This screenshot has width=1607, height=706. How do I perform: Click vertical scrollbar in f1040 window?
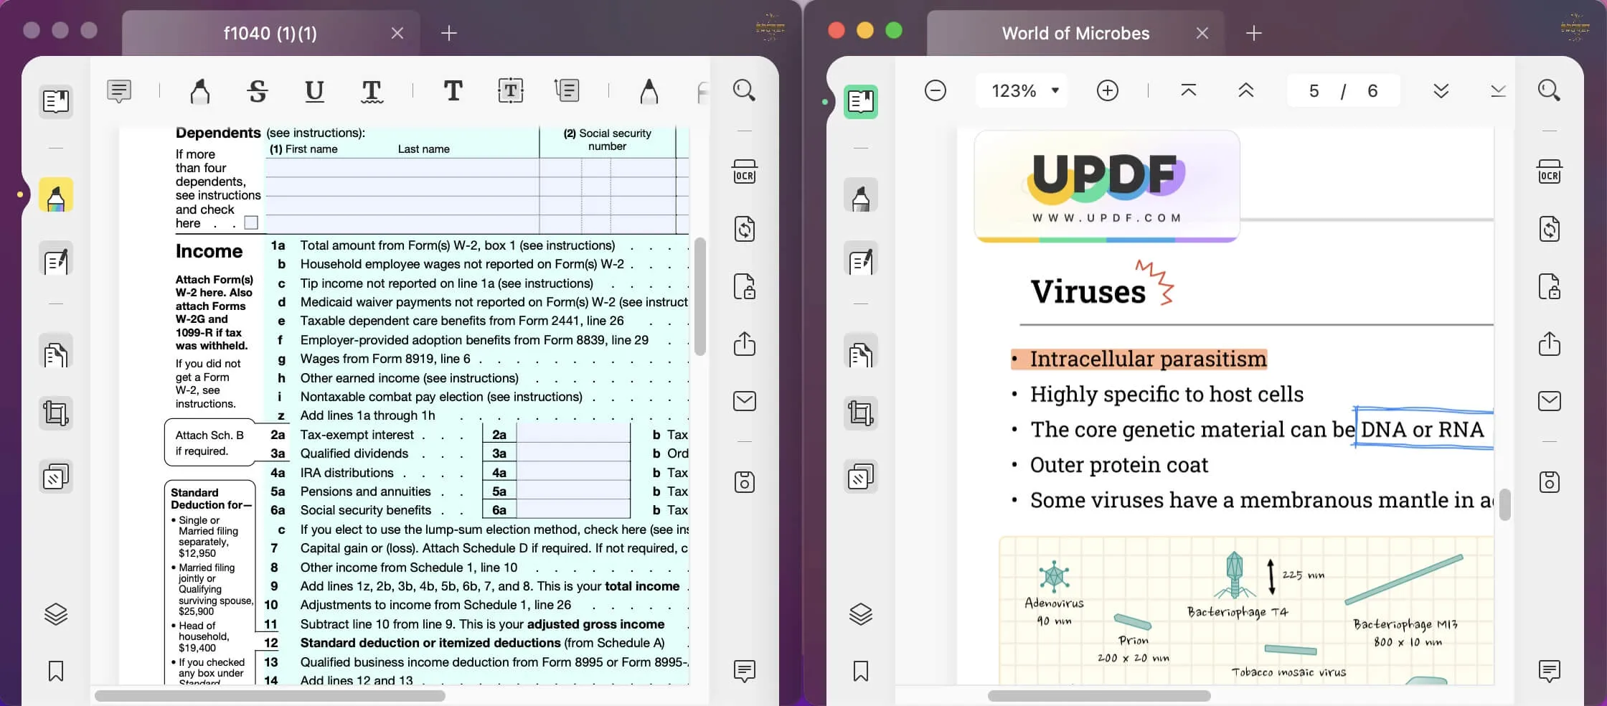pyautogui.click(x=700, y=296)
